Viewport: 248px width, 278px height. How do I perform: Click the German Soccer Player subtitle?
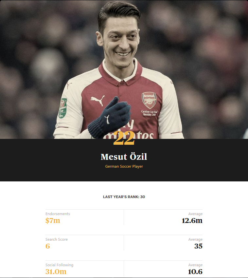tap(124, 166)
